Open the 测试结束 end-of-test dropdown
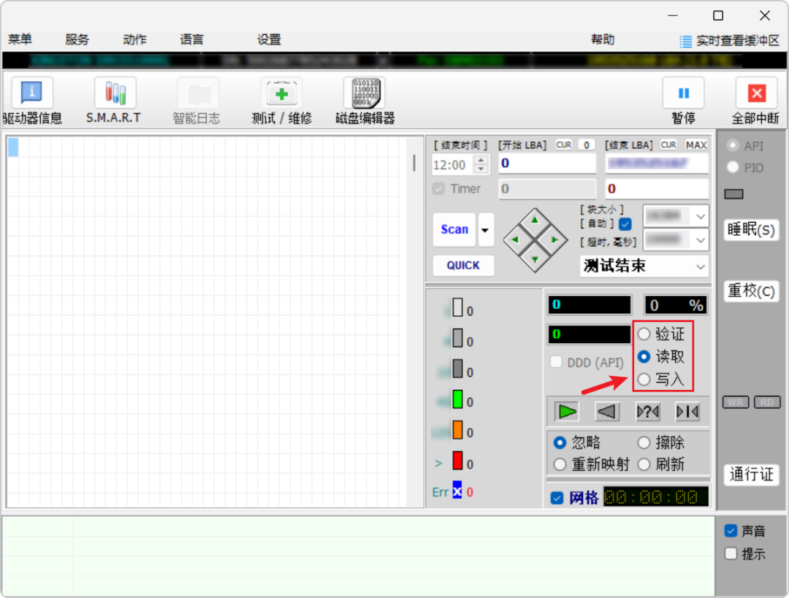Screen dimensions: 789x598 (701, 266)
